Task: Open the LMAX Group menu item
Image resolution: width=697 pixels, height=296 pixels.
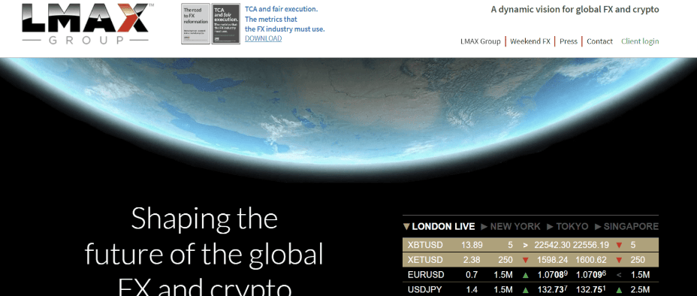Action: pyautogui.click(x=480, y=41)
